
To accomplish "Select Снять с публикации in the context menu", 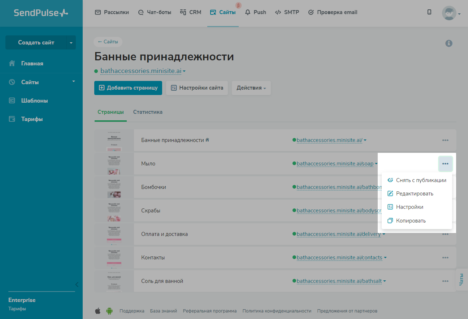I will (x=421, y=180).
